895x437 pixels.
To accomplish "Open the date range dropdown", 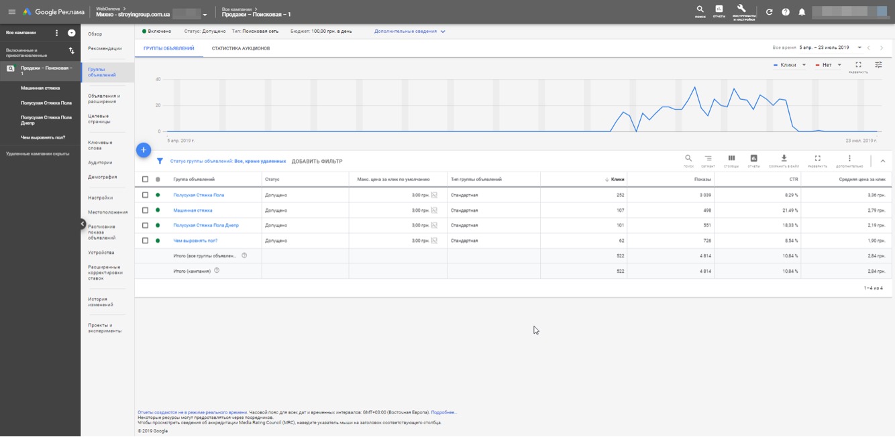I will coord(859,48).
